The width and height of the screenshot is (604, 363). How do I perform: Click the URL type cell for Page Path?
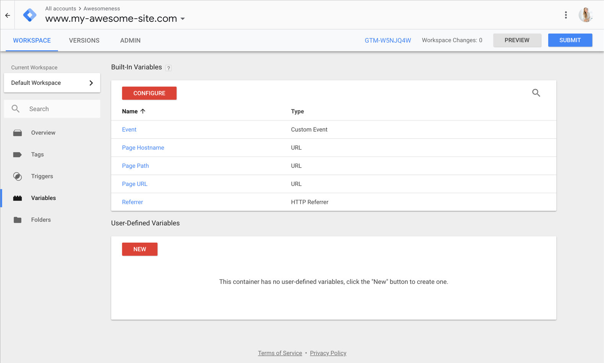pyautogui.click(x=296, y=166)
